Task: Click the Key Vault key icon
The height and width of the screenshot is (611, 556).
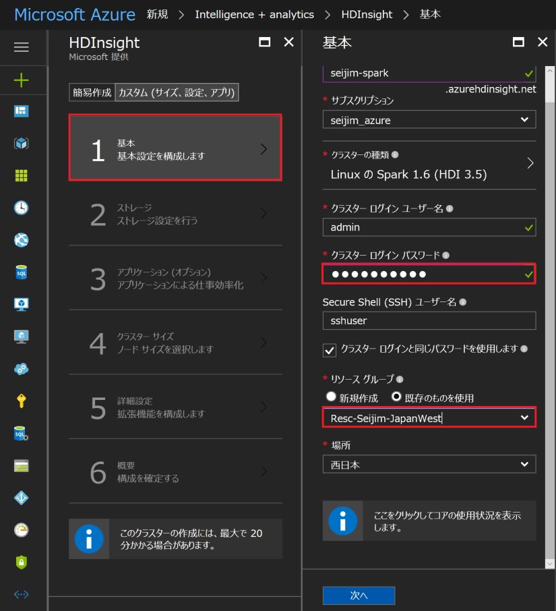Action: (23, 401)
